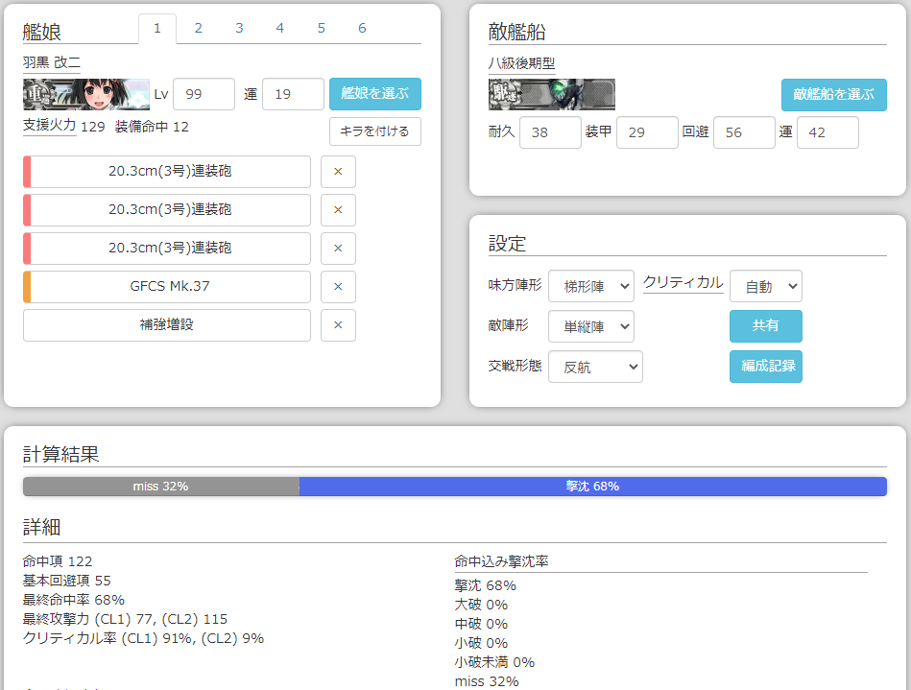Switch to ship girl tab 4
The height and width of the screenshot is (690, 911).
(280, 29)
